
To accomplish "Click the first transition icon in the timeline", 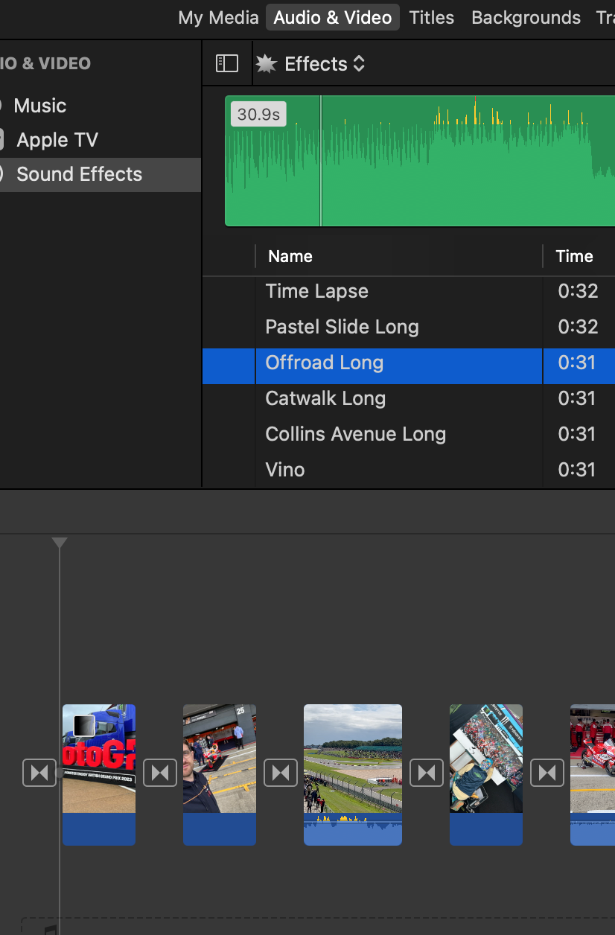I will click(x=39, y=773).
